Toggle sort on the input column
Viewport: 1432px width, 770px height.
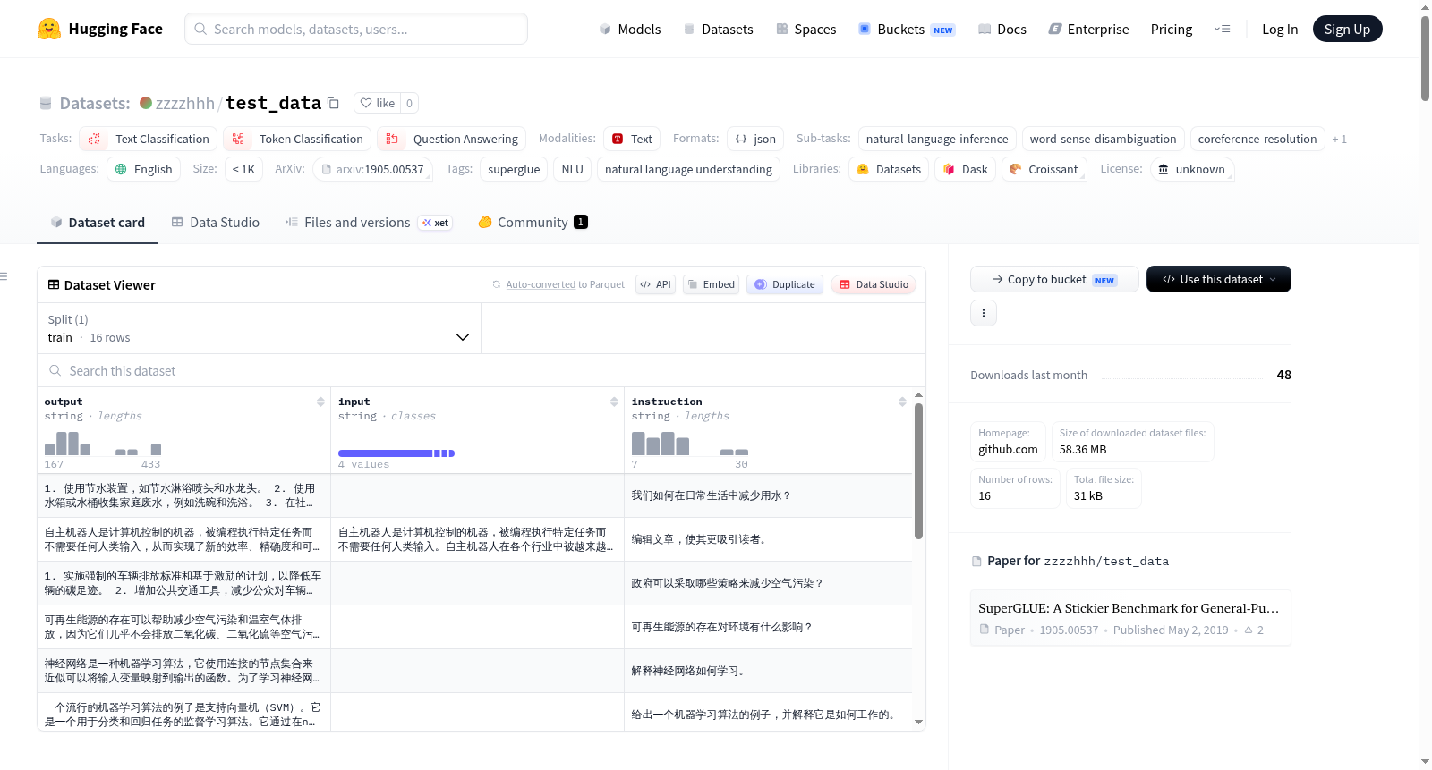pyautogui.click(x=614, y=402)
